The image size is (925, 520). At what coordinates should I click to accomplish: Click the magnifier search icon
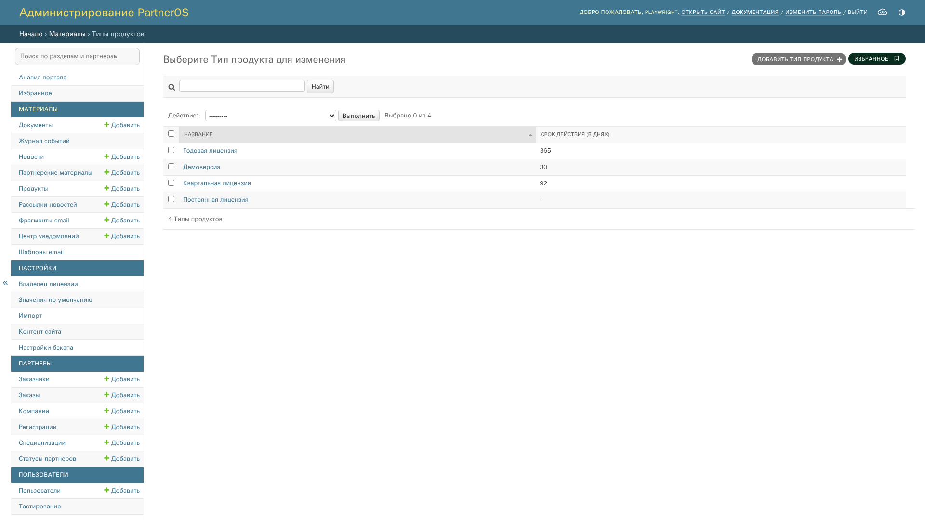pos(172,87)
